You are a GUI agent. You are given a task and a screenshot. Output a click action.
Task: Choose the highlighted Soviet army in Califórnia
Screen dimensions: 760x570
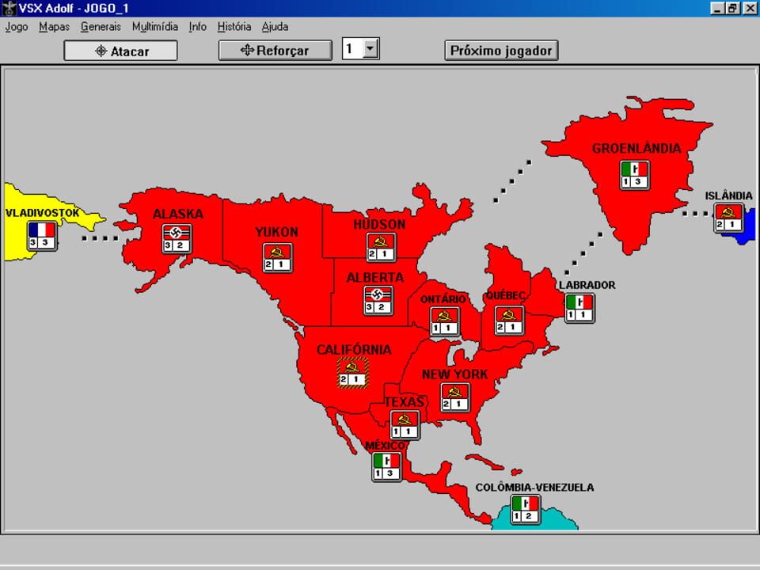353,373
